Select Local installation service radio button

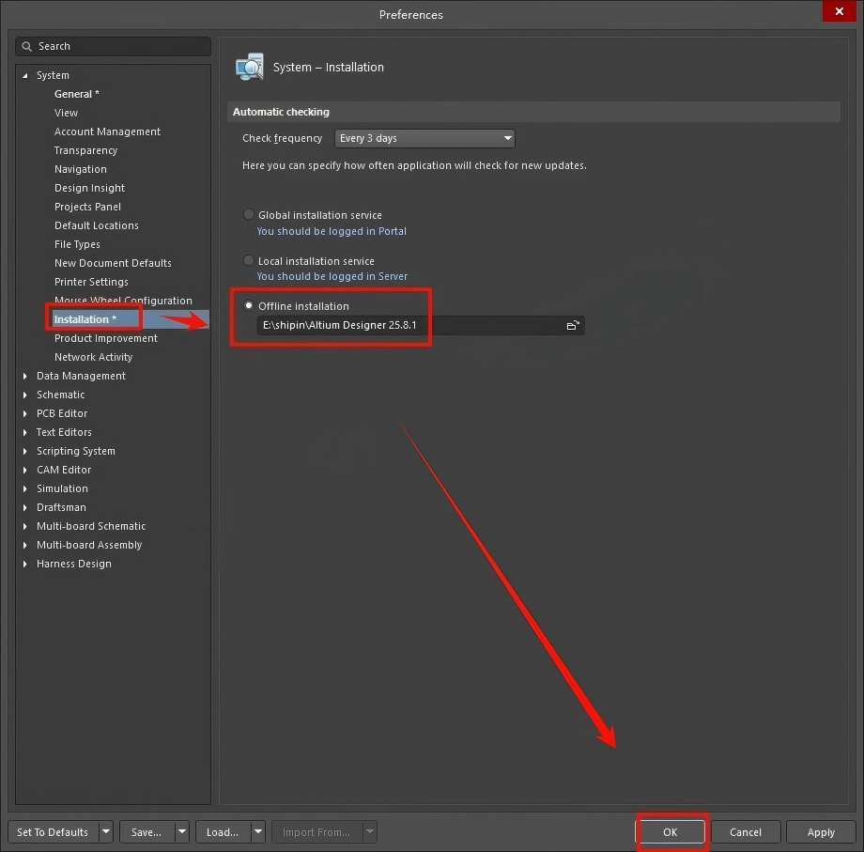point(249,260)
